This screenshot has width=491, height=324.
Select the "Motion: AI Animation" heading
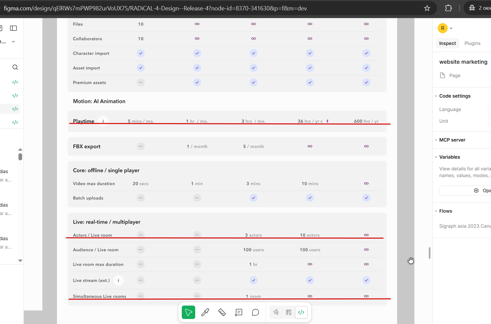99,101
